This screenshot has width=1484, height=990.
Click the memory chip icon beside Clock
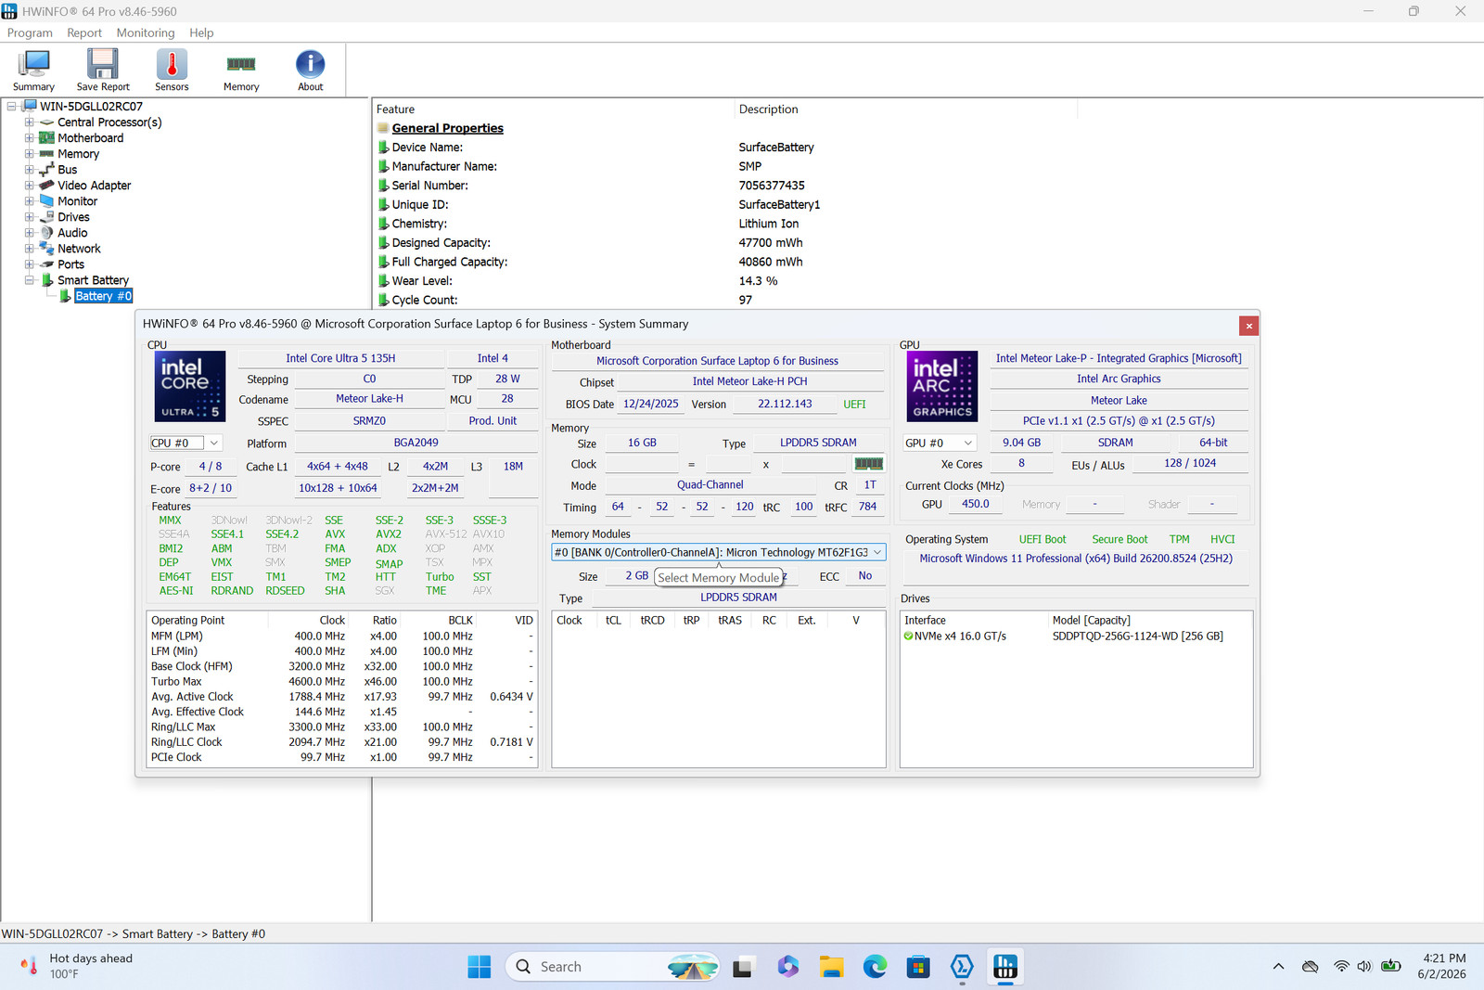(869, 464)
